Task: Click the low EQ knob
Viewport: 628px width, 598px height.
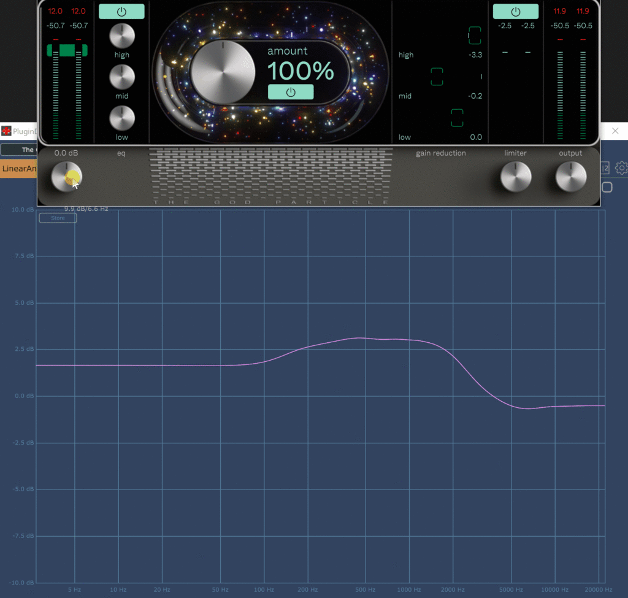Action: (121, 118)
